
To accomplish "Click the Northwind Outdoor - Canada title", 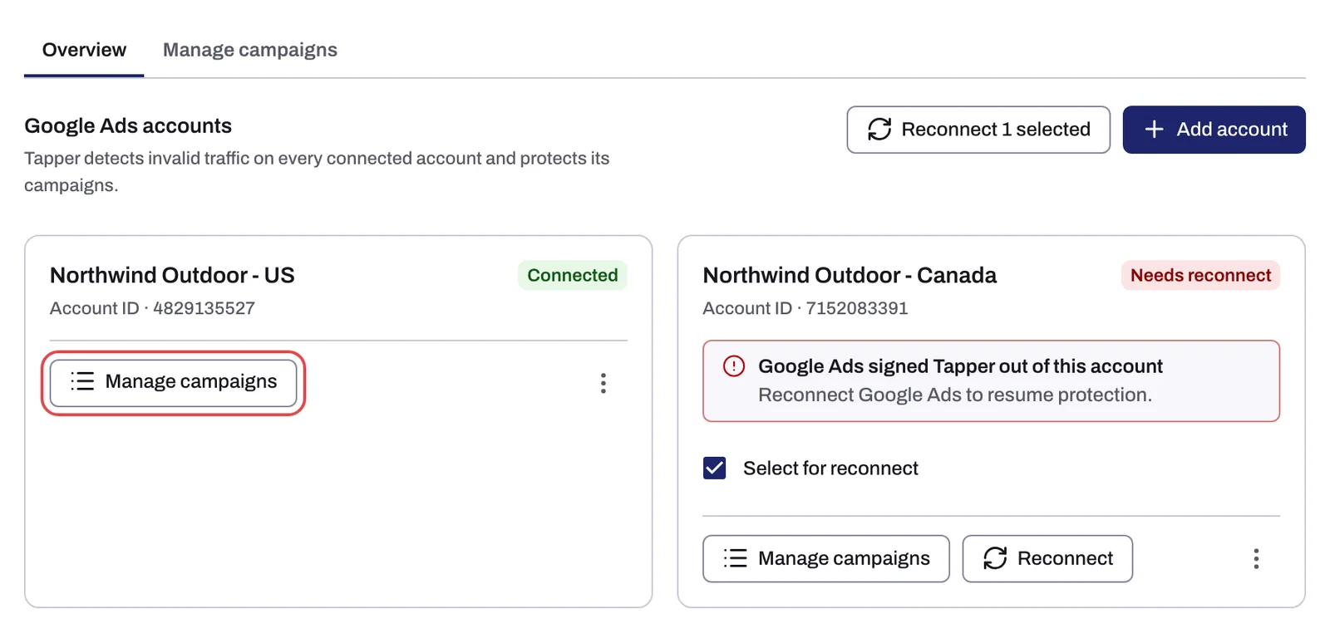I will click(850, 275).
